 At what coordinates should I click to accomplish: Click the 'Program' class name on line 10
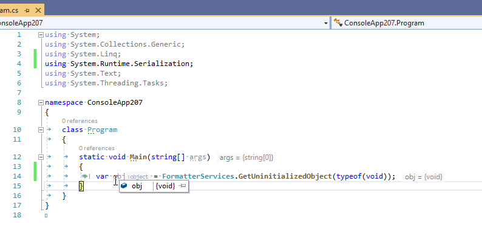tap(103, 130)
